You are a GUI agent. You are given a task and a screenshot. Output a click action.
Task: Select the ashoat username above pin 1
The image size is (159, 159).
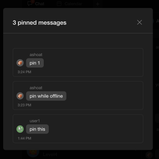(x=36, y=54)
